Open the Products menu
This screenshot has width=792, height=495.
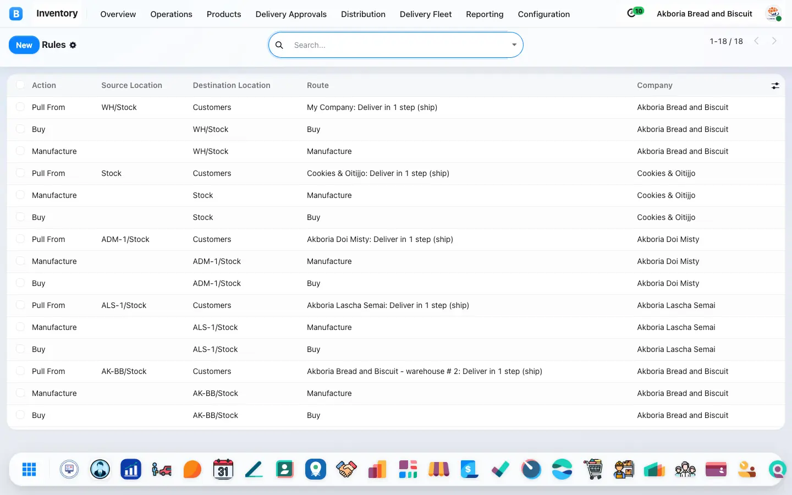(x=224, y=14)
